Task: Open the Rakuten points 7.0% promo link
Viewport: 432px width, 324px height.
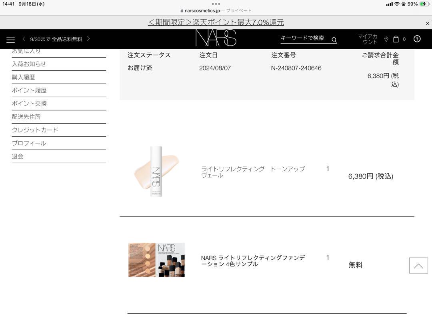Action: pyautogui.click(x=216, y=22)
